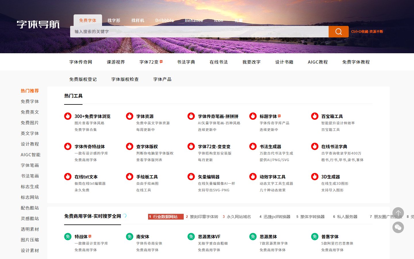Click the flame icon beside 字体传奇笔画-拼拼拼
The height and width of the screenshot is (259, 414).
(x=191, y=116)
